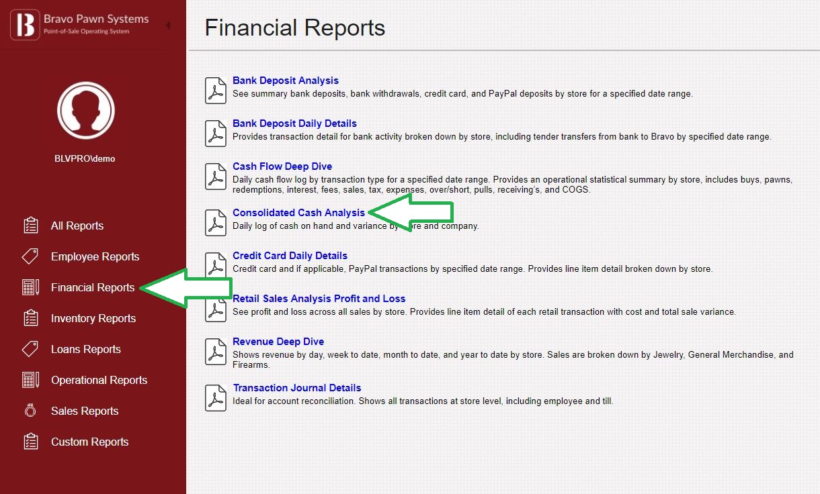
Task: Open the Bank Deposit Daily Details link
Action: 294,123
